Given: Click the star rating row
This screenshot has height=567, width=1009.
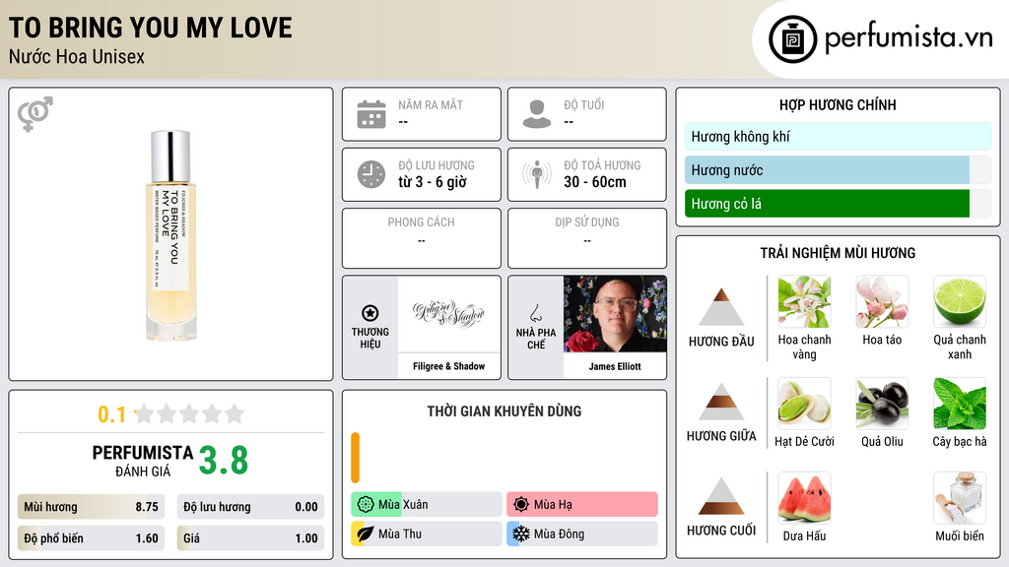Looking at the screenshot, I should (189, 413).
